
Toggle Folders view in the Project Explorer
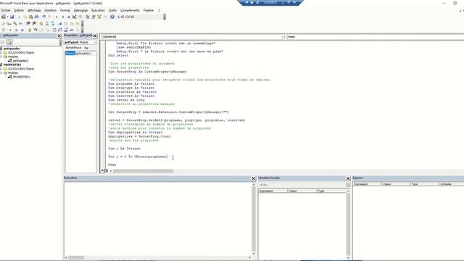coord(9,42)
